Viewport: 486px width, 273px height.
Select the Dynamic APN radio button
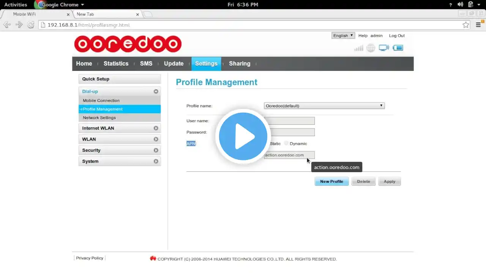(x=286, y=143)
